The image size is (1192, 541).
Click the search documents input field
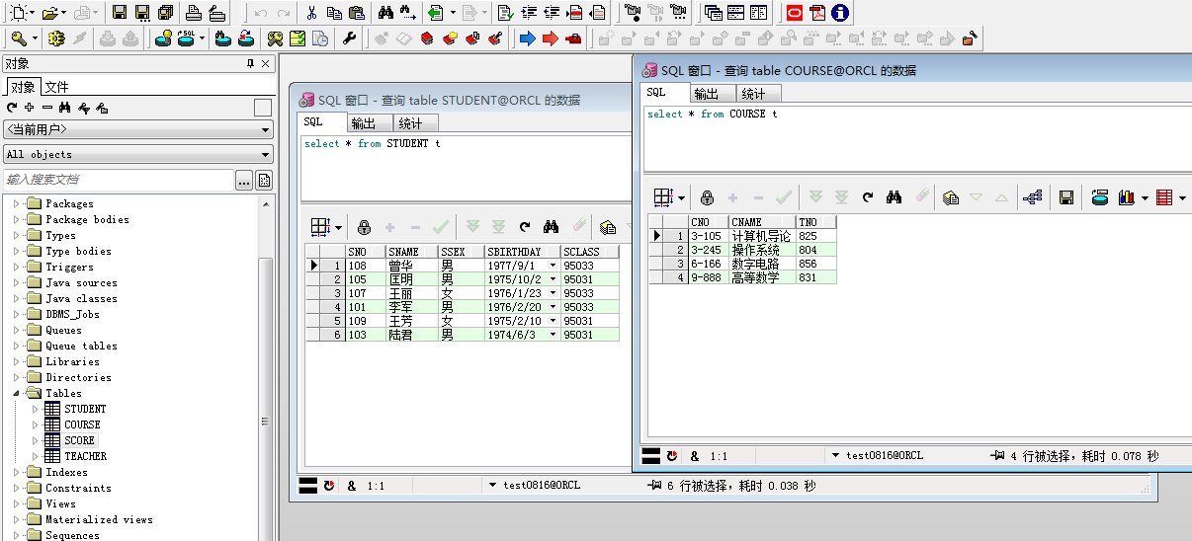(x=117, y=180)
